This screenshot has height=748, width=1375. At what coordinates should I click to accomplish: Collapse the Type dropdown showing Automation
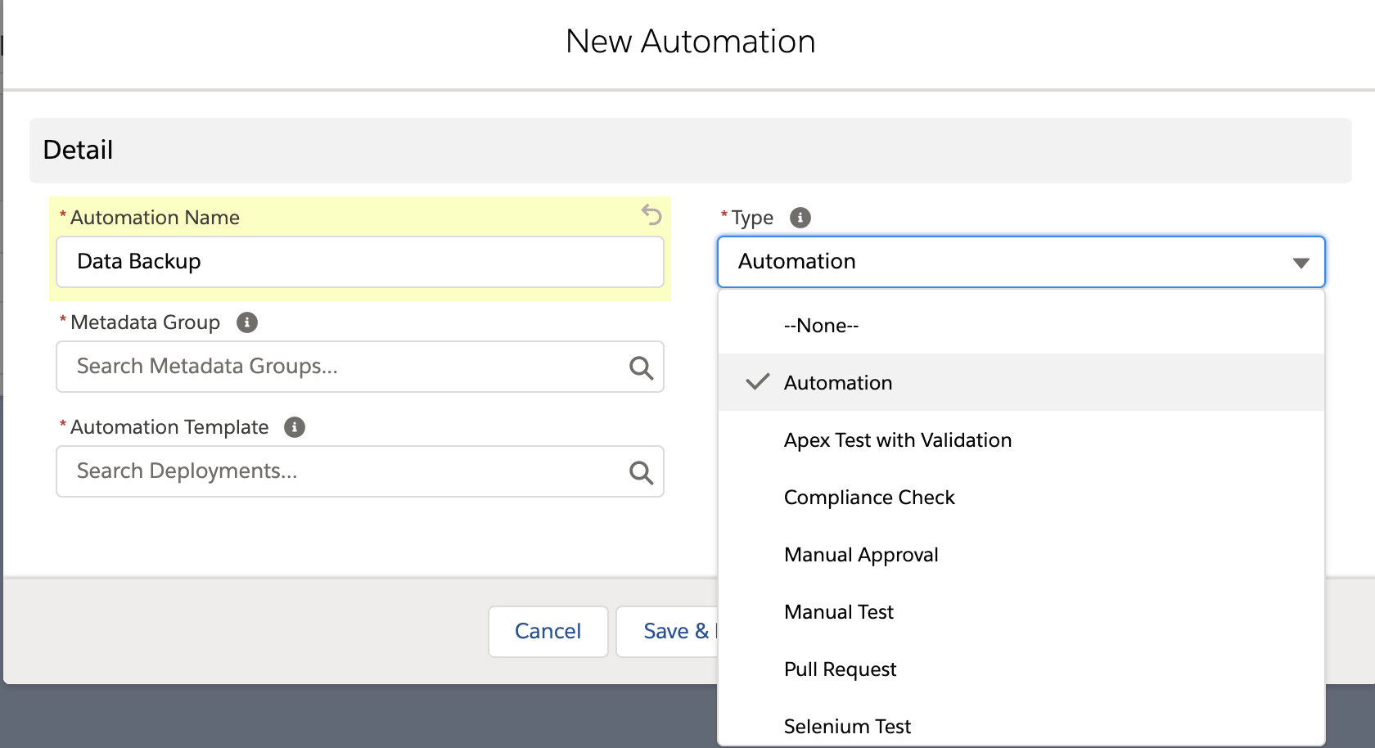coord(1021,262)
